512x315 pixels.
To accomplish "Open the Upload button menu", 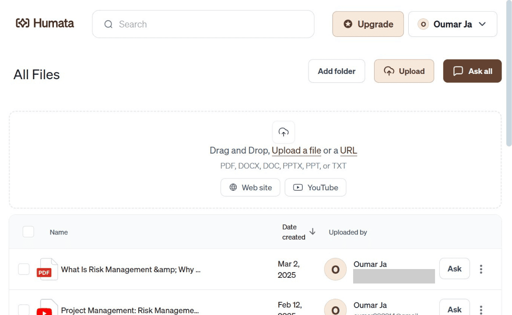I will pos(404,71).
